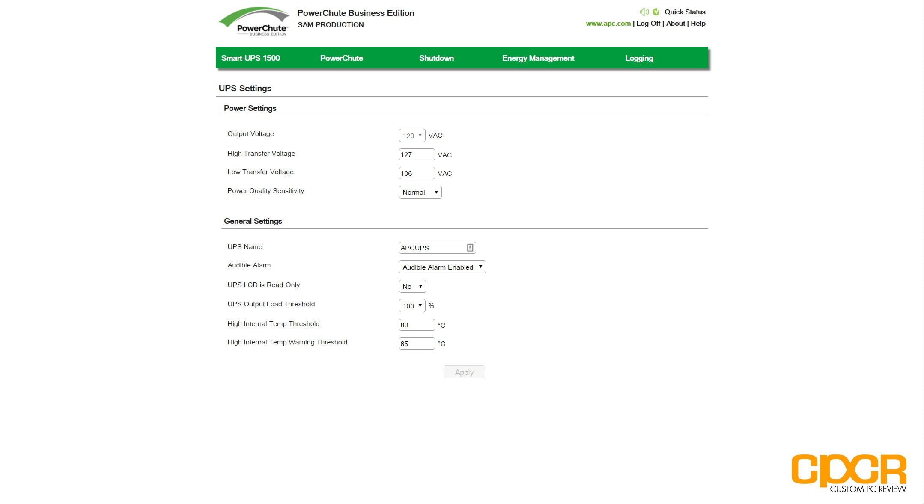The height and width of the screenshot is (504, 924).
Task: Open the PowerChute menu
Action: (342, 58)
